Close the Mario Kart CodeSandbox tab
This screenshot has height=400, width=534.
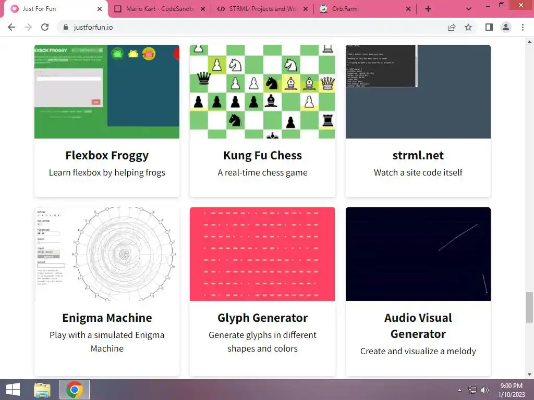point(203,9)
